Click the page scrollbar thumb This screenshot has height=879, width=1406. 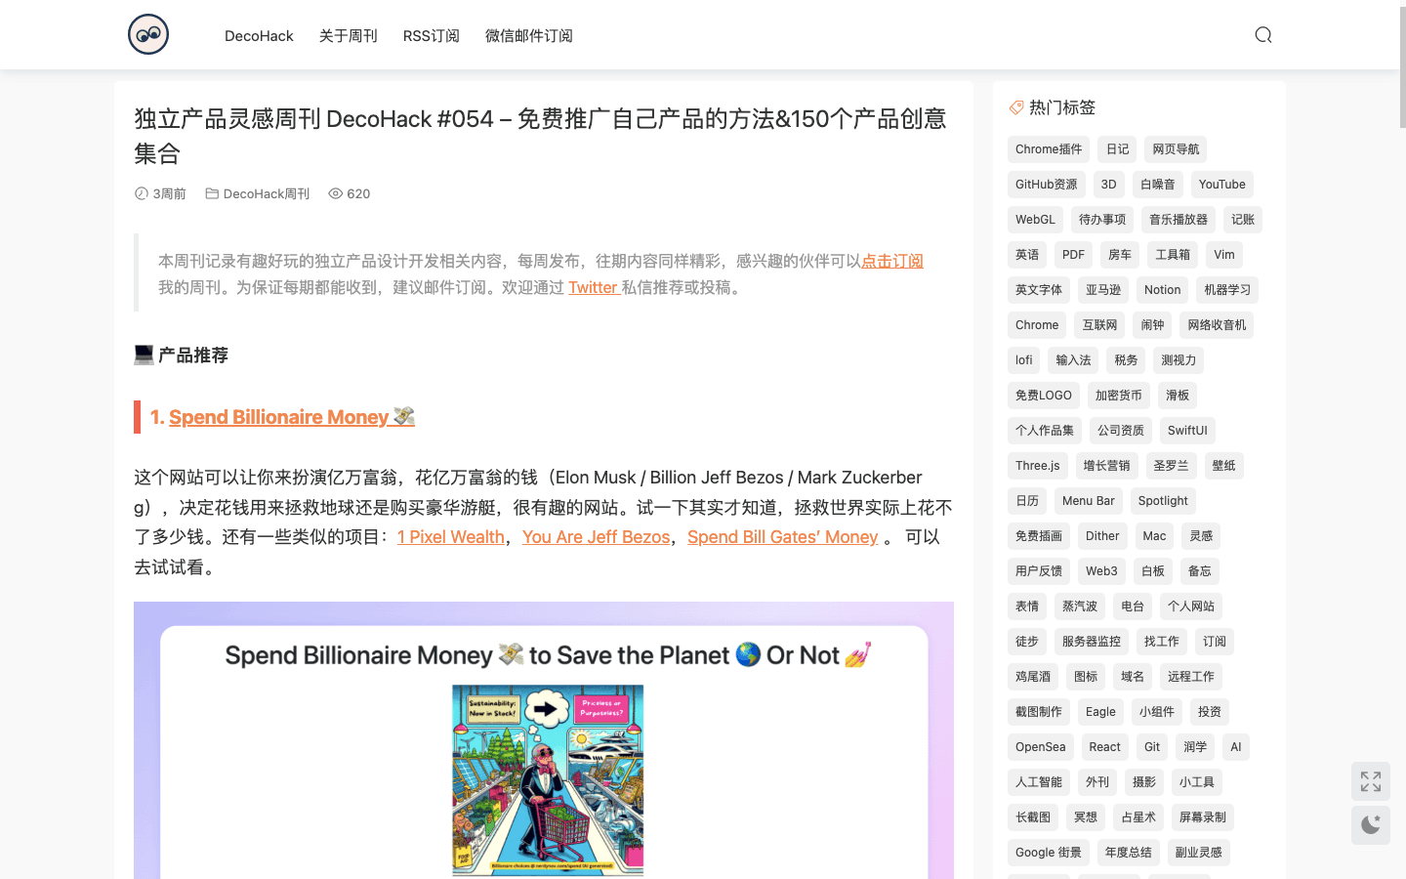point(1402,68)
